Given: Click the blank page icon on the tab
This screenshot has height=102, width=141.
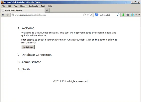Looking at the screenshot, I should (x=3, y=10).
